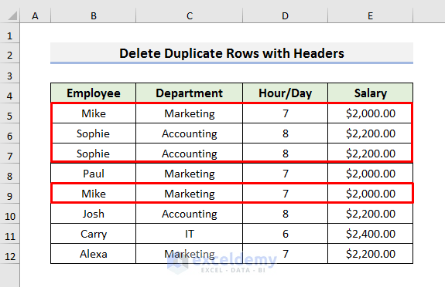Click the Select All corner triangle

pos(12,16)
